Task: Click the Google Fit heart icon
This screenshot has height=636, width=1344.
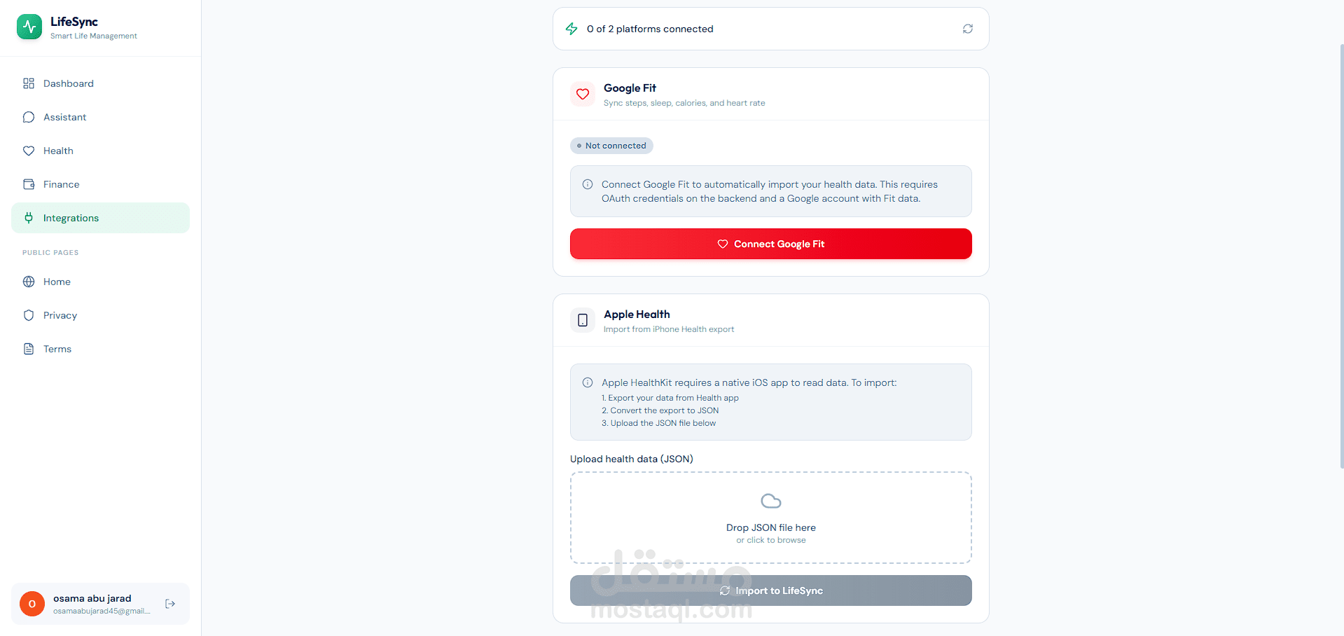Action: click(x=583, y=94)
